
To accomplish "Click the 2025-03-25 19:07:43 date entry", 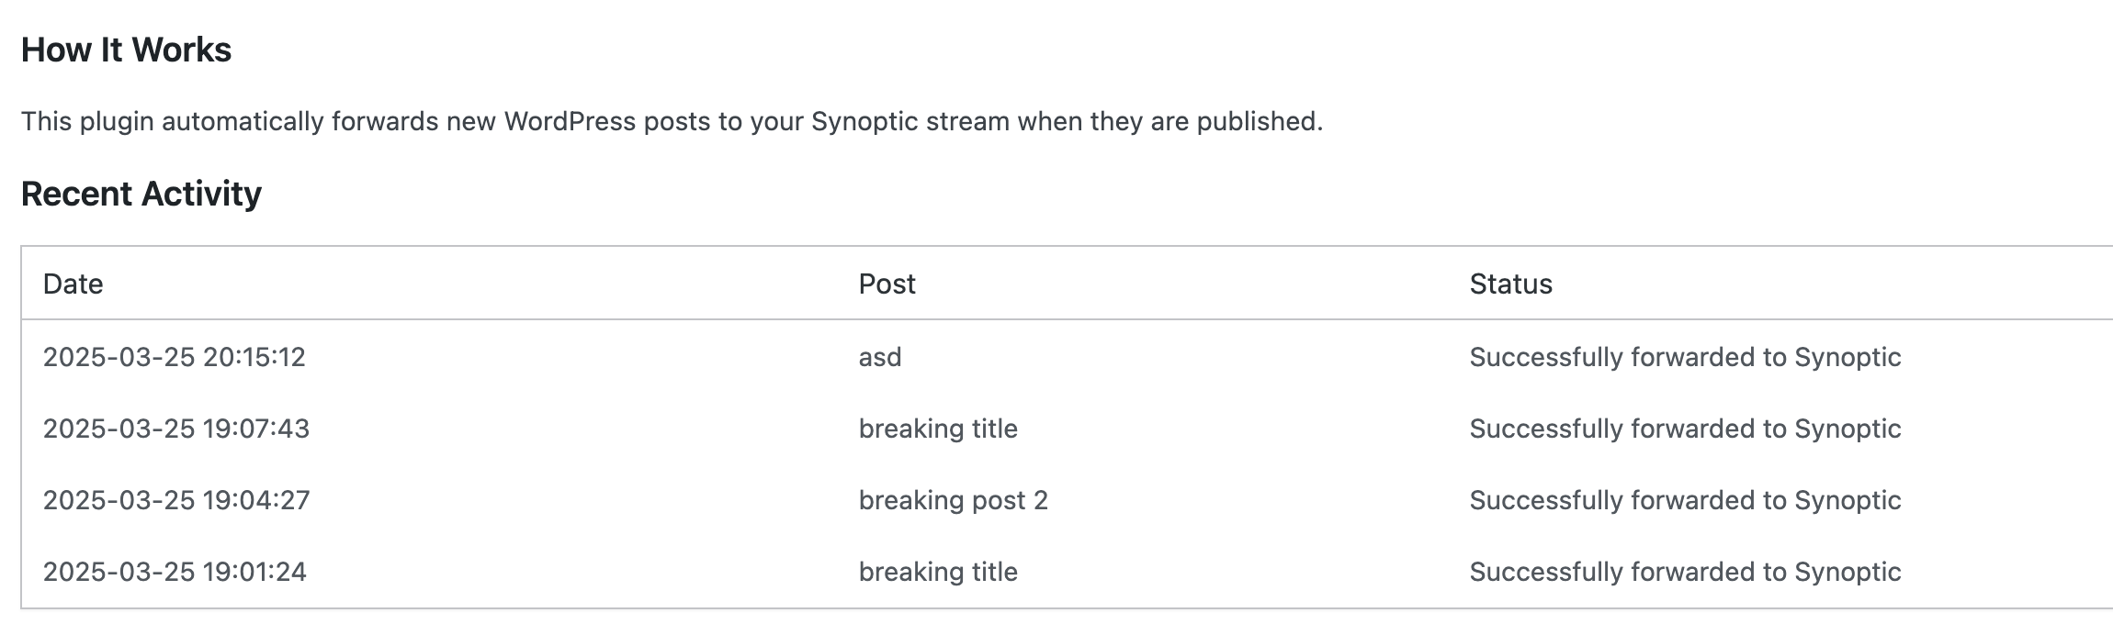I will click(175, 429).
